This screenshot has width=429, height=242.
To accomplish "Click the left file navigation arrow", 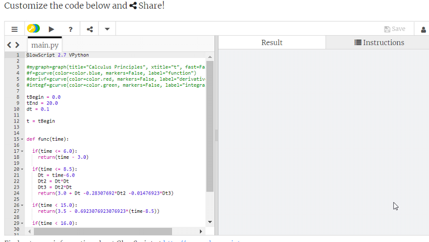I will click(x=10, y=45).
